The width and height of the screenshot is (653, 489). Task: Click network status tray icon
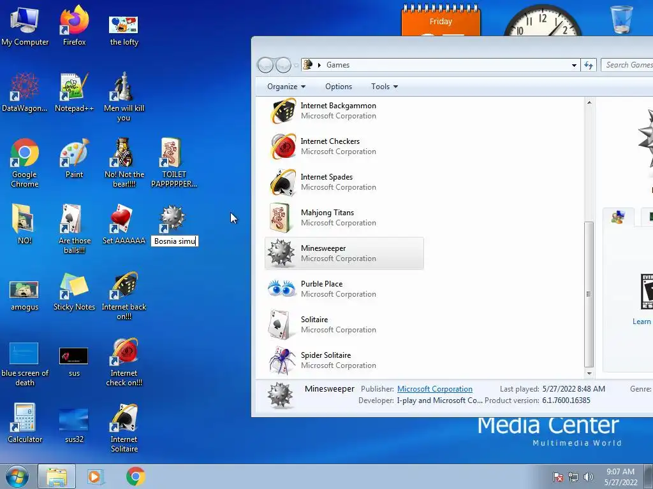(x=573, y=477)
